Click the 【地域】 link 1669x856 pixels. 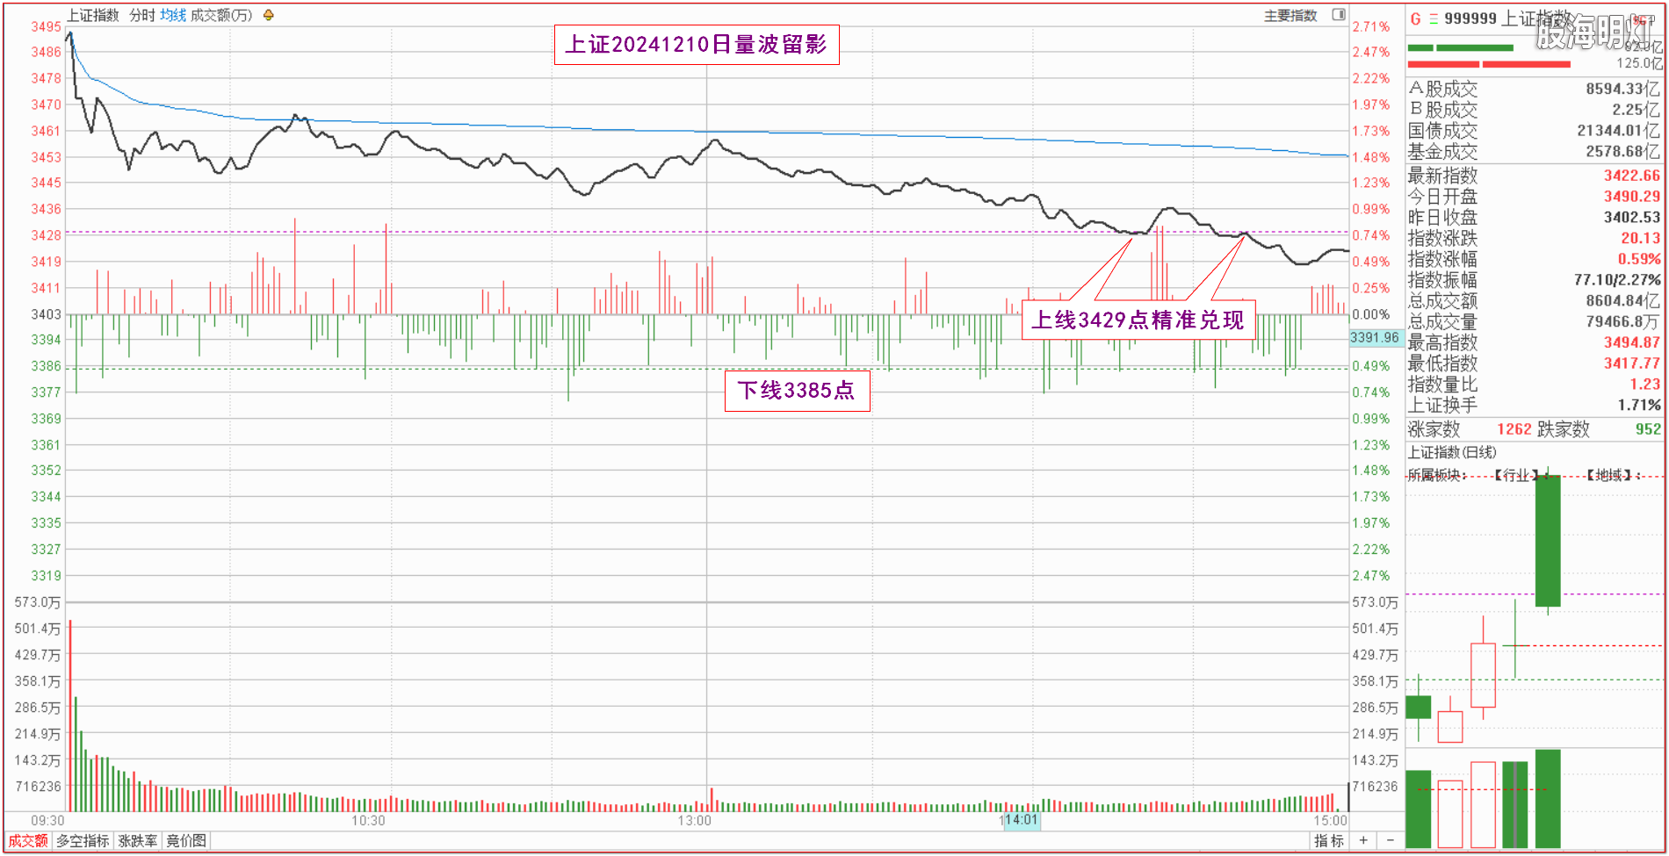tap(1609, 475)
